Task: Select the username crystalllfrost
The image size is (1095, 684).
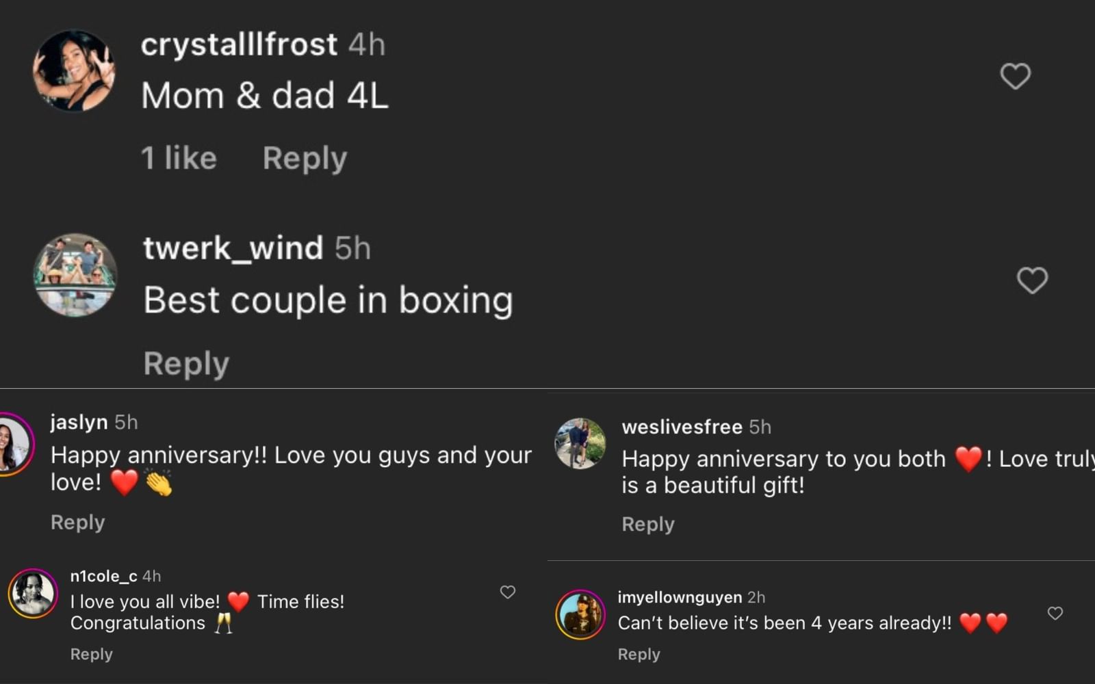Action: click(238, 44)
